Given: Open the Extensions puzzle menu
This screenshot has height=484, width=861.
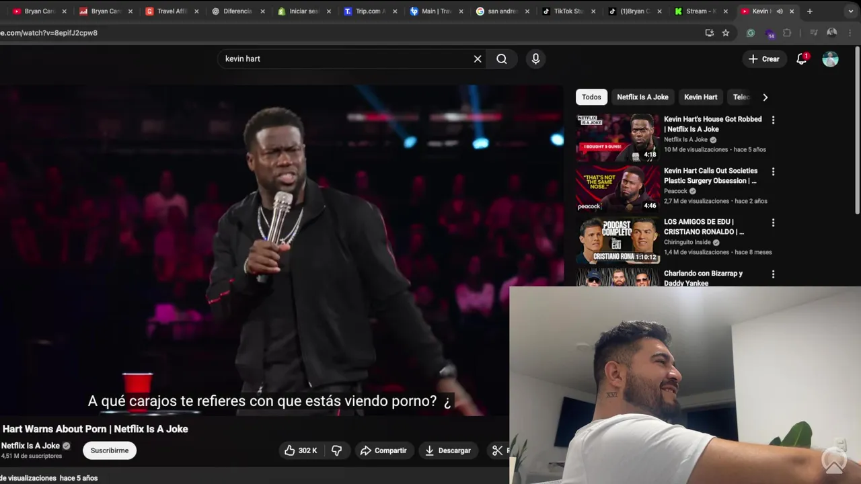Looking at the screenshot, I should [x=787, y=33].
